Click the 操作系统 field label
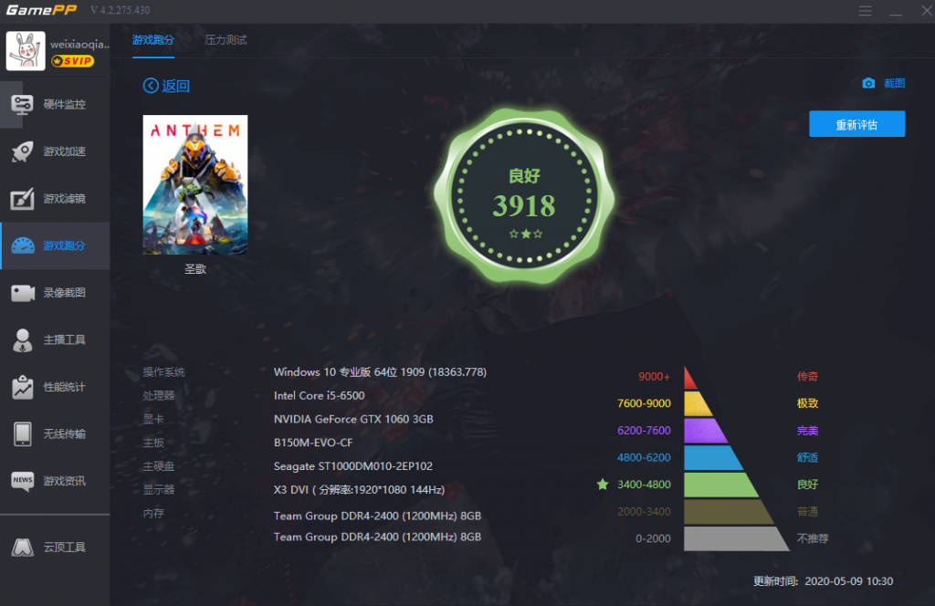Image resolution: width=935 pixels, height=606 pixels. 164,371
